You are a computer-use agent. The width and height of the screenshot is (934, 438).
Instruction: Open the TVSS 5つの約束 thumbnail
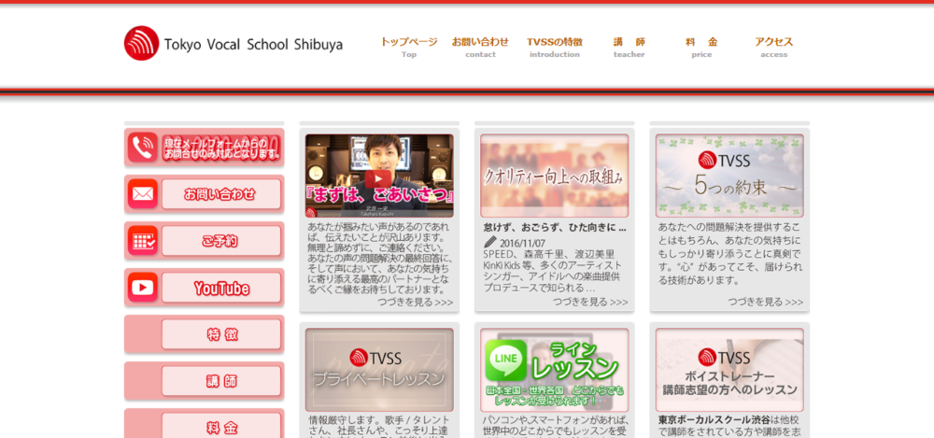pyautogui.click(x=729, y=176)
